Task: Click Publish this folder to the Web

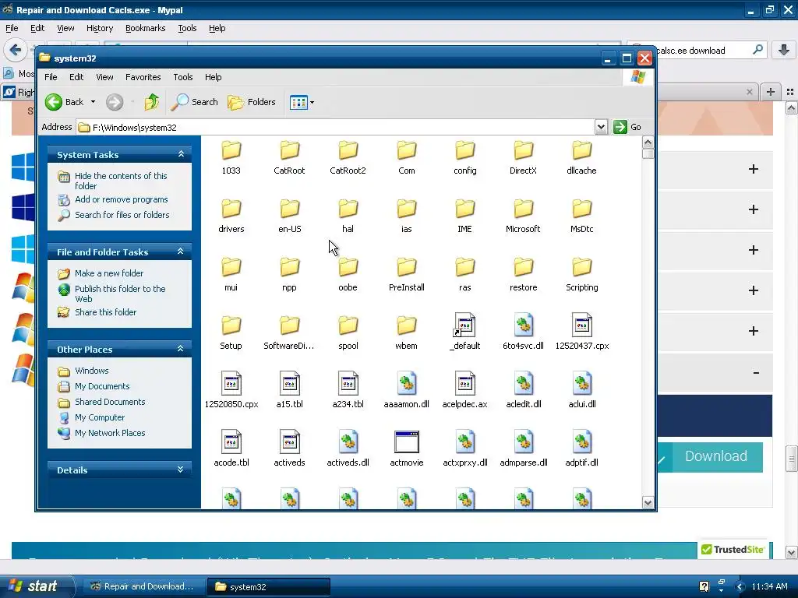Action: coord(120,294)
